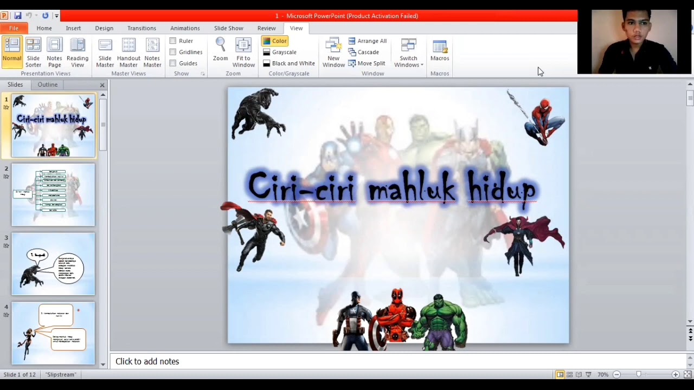Open the Switch Windows dropdown
The image size is (694, 390).
(409, 53)
